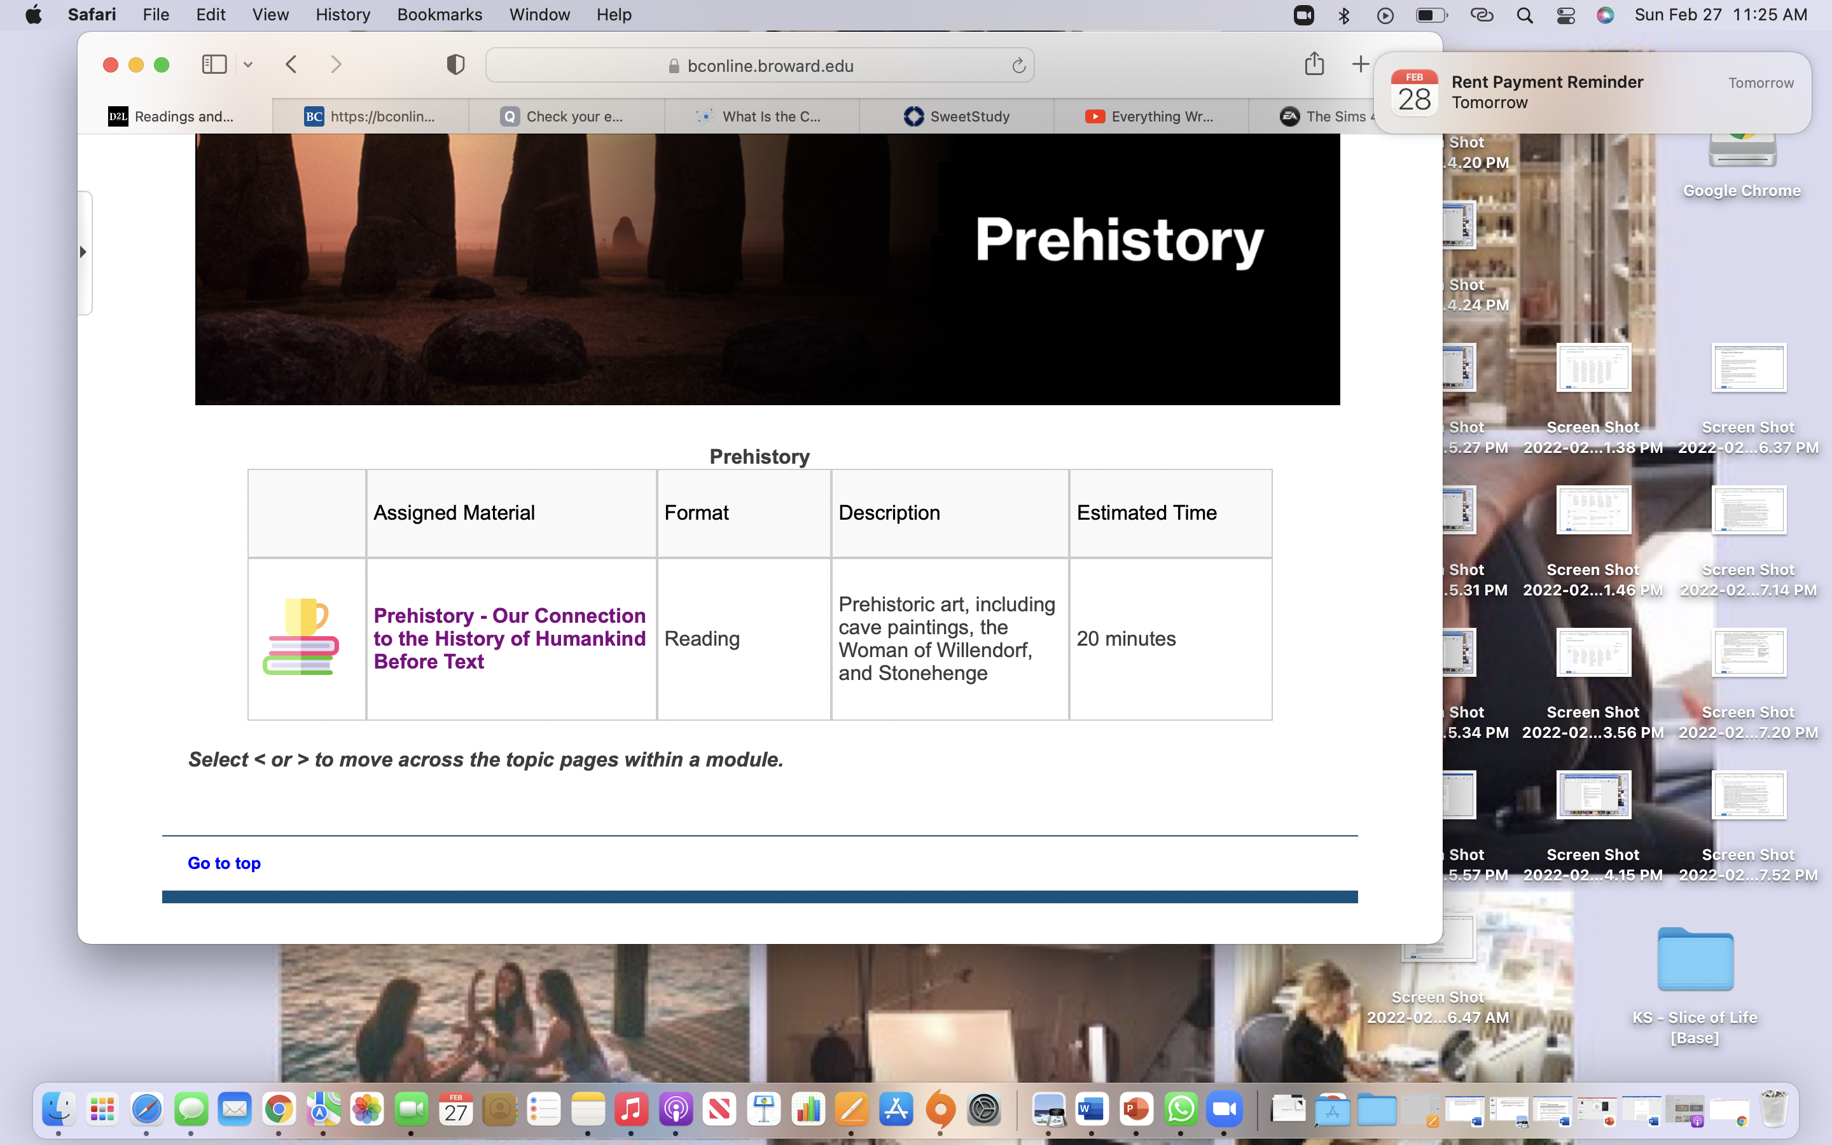Go back with the back arrow
The height and width of the screenshot is (1145, 1832).
click(x=291, y=64)
